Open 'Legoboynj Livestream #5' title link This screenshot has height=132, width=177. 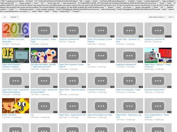(69, 39)
